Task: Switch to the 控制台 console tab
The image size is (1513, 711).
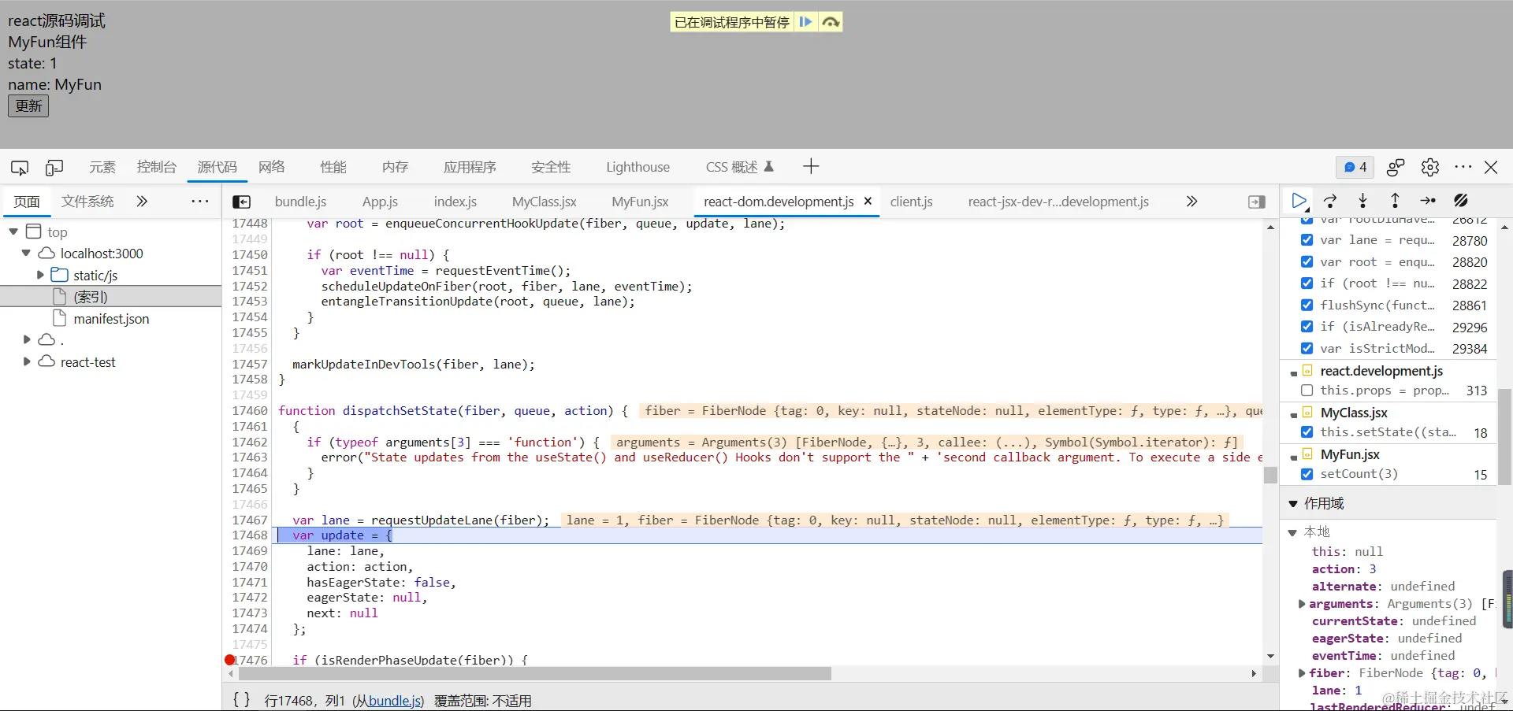Action: tap(156, 167)
